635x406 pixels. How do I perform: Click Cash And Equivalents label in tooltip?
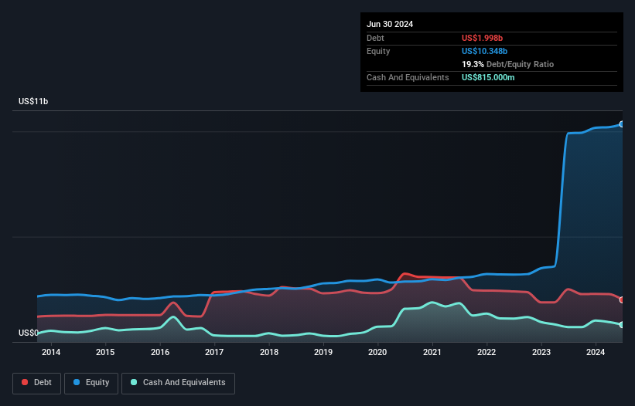click(x=408, y=77)
